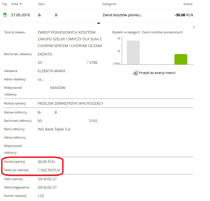The height and width of the screenshot is (201, 210).
Task: Close the transaction details panel
Action: click(x=194, y=27)
